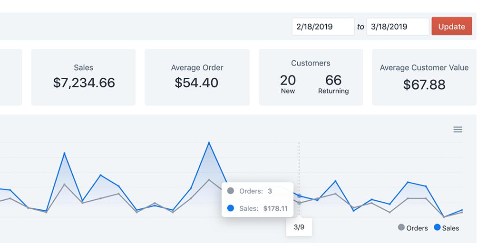This screenshot has width=487, height=243.
Task: Click the blue dot beside tooltip Sales: $178.11
Action: (231, 208)
